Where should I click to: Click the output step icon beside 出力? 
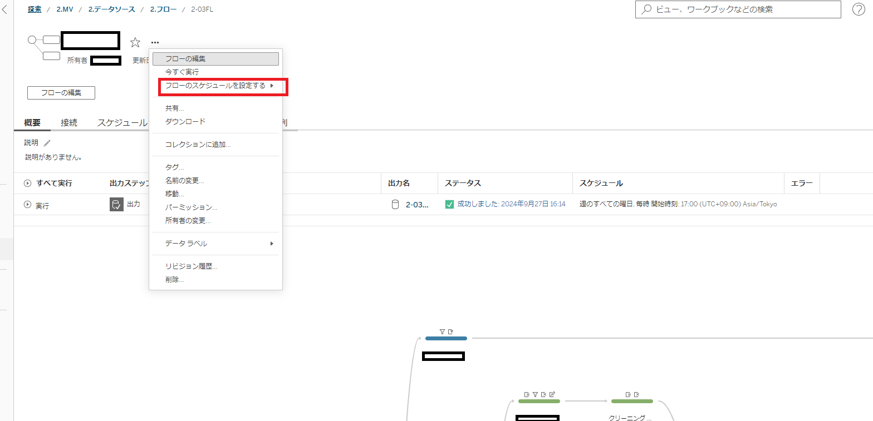pos(116,204)
